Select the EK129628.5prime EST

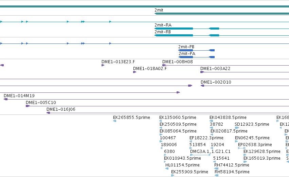tap(262, 152)
